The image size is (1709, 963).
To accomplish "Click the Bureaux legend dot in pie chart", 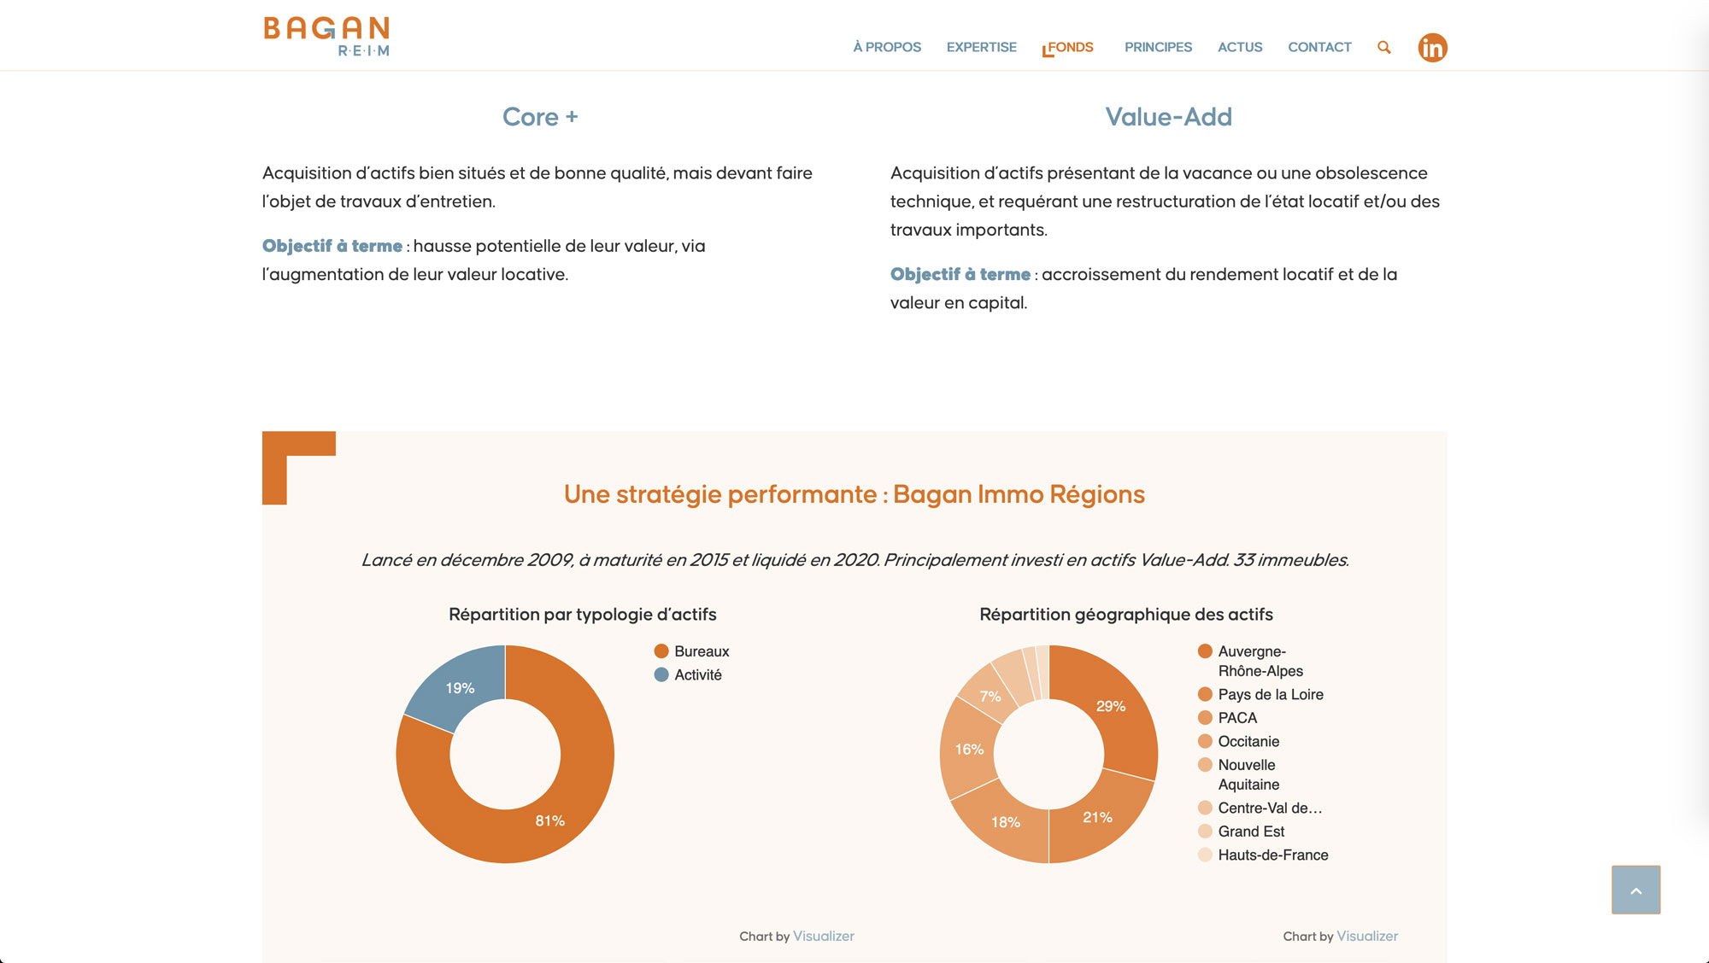I will point(661,651).
